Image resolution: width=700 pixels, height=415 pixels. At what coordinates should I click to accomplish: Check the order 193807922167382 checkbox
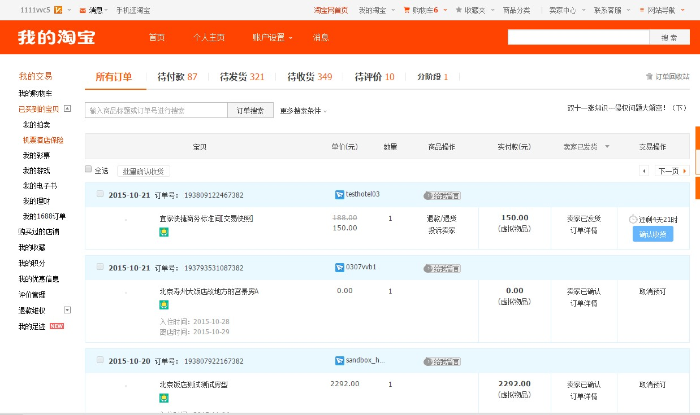coord(100,360)
